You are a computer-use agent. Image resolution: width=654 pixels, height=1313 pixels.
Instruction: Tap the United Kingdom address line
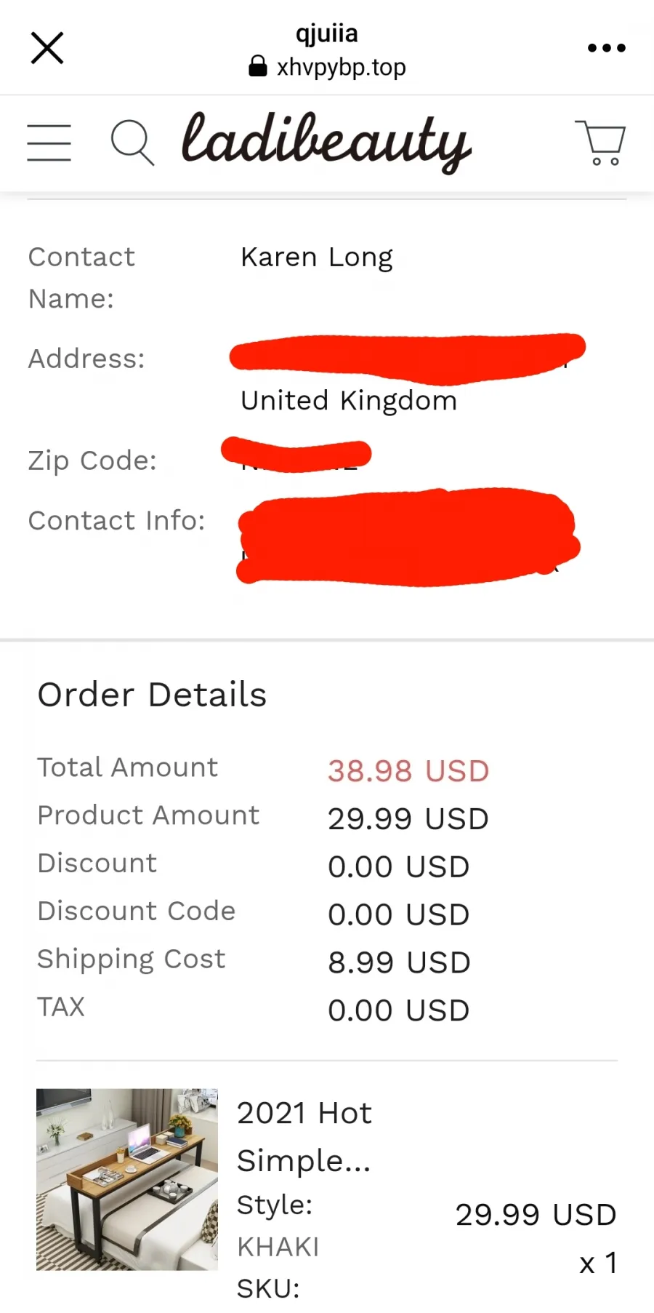tap(349, 400)
